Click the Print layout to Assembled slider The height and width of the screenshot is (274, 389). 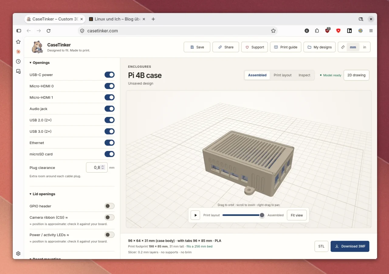coord(243,215)
